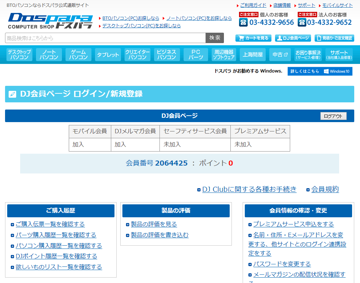Select the サポート (当社購入品修理) menu item
360x283 pixels.
point(339,55)
